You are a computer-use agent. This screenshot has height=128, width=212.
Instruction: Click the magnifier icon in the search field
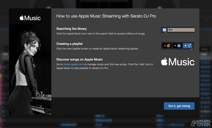170,30
